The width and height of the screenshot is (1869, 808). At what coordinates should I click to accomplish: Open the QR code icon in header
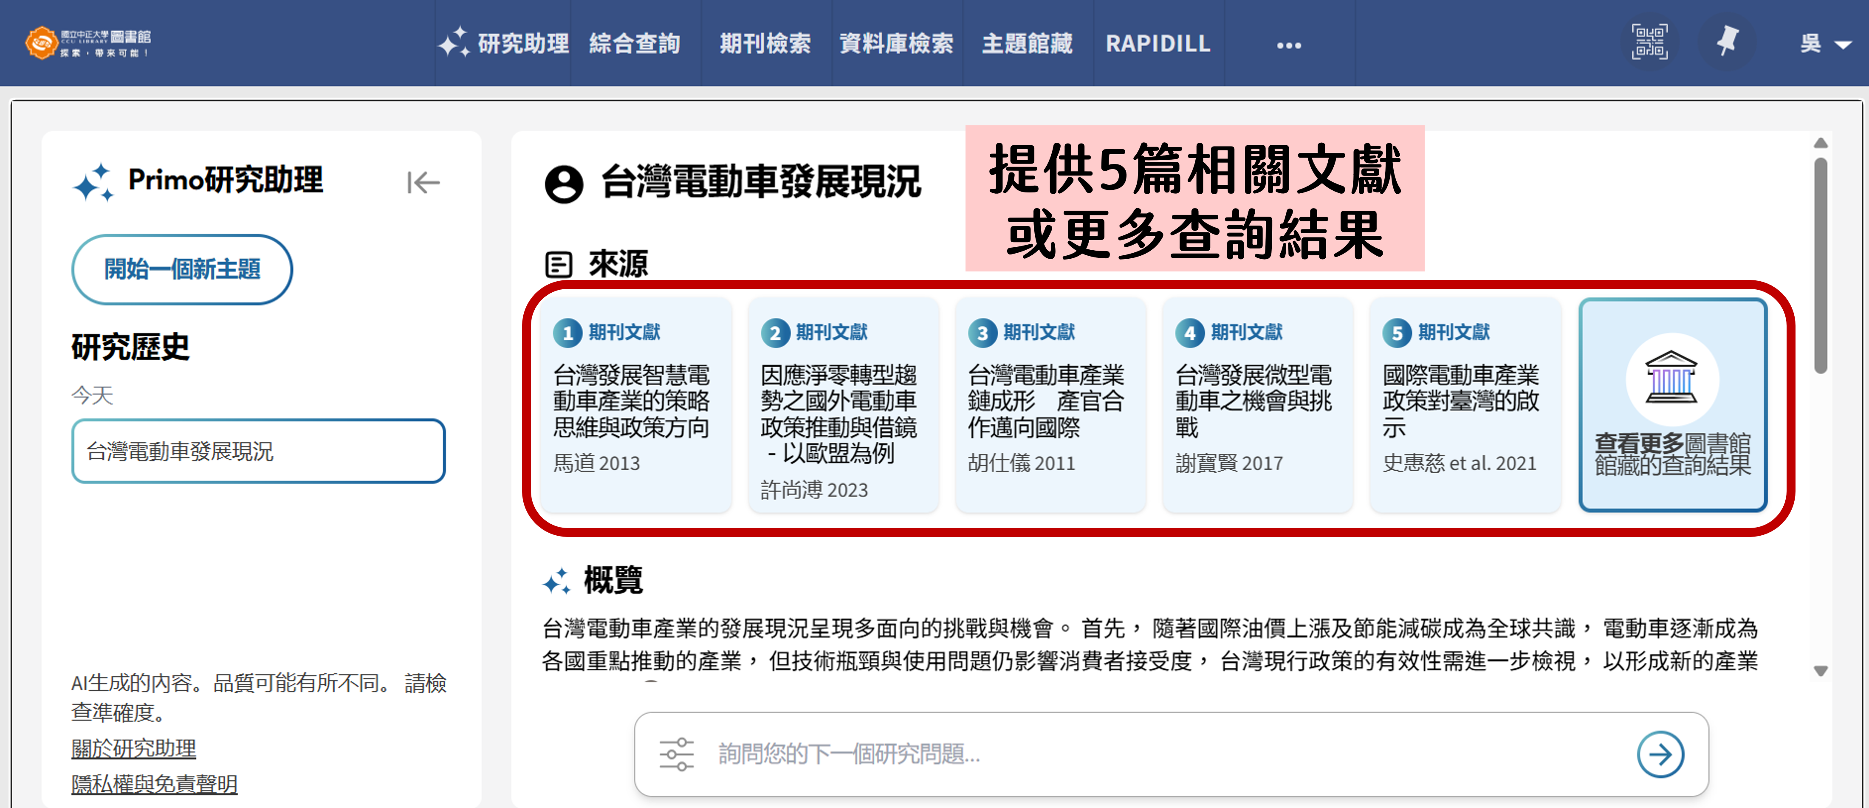pyautogui.click(x=1649, y=42)
